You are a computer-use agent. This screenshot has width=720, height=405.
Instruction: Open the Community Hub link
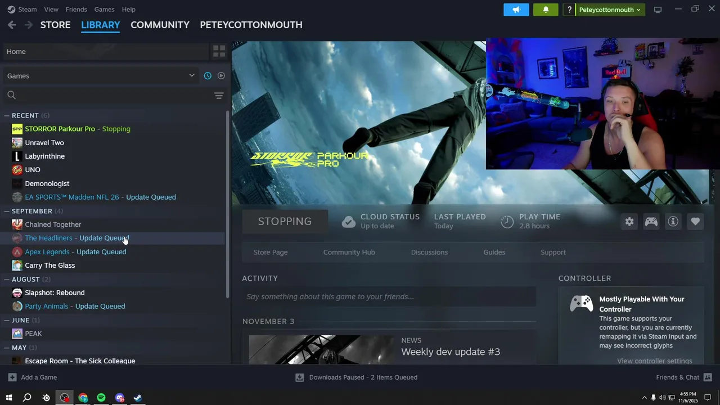[349, 252]
